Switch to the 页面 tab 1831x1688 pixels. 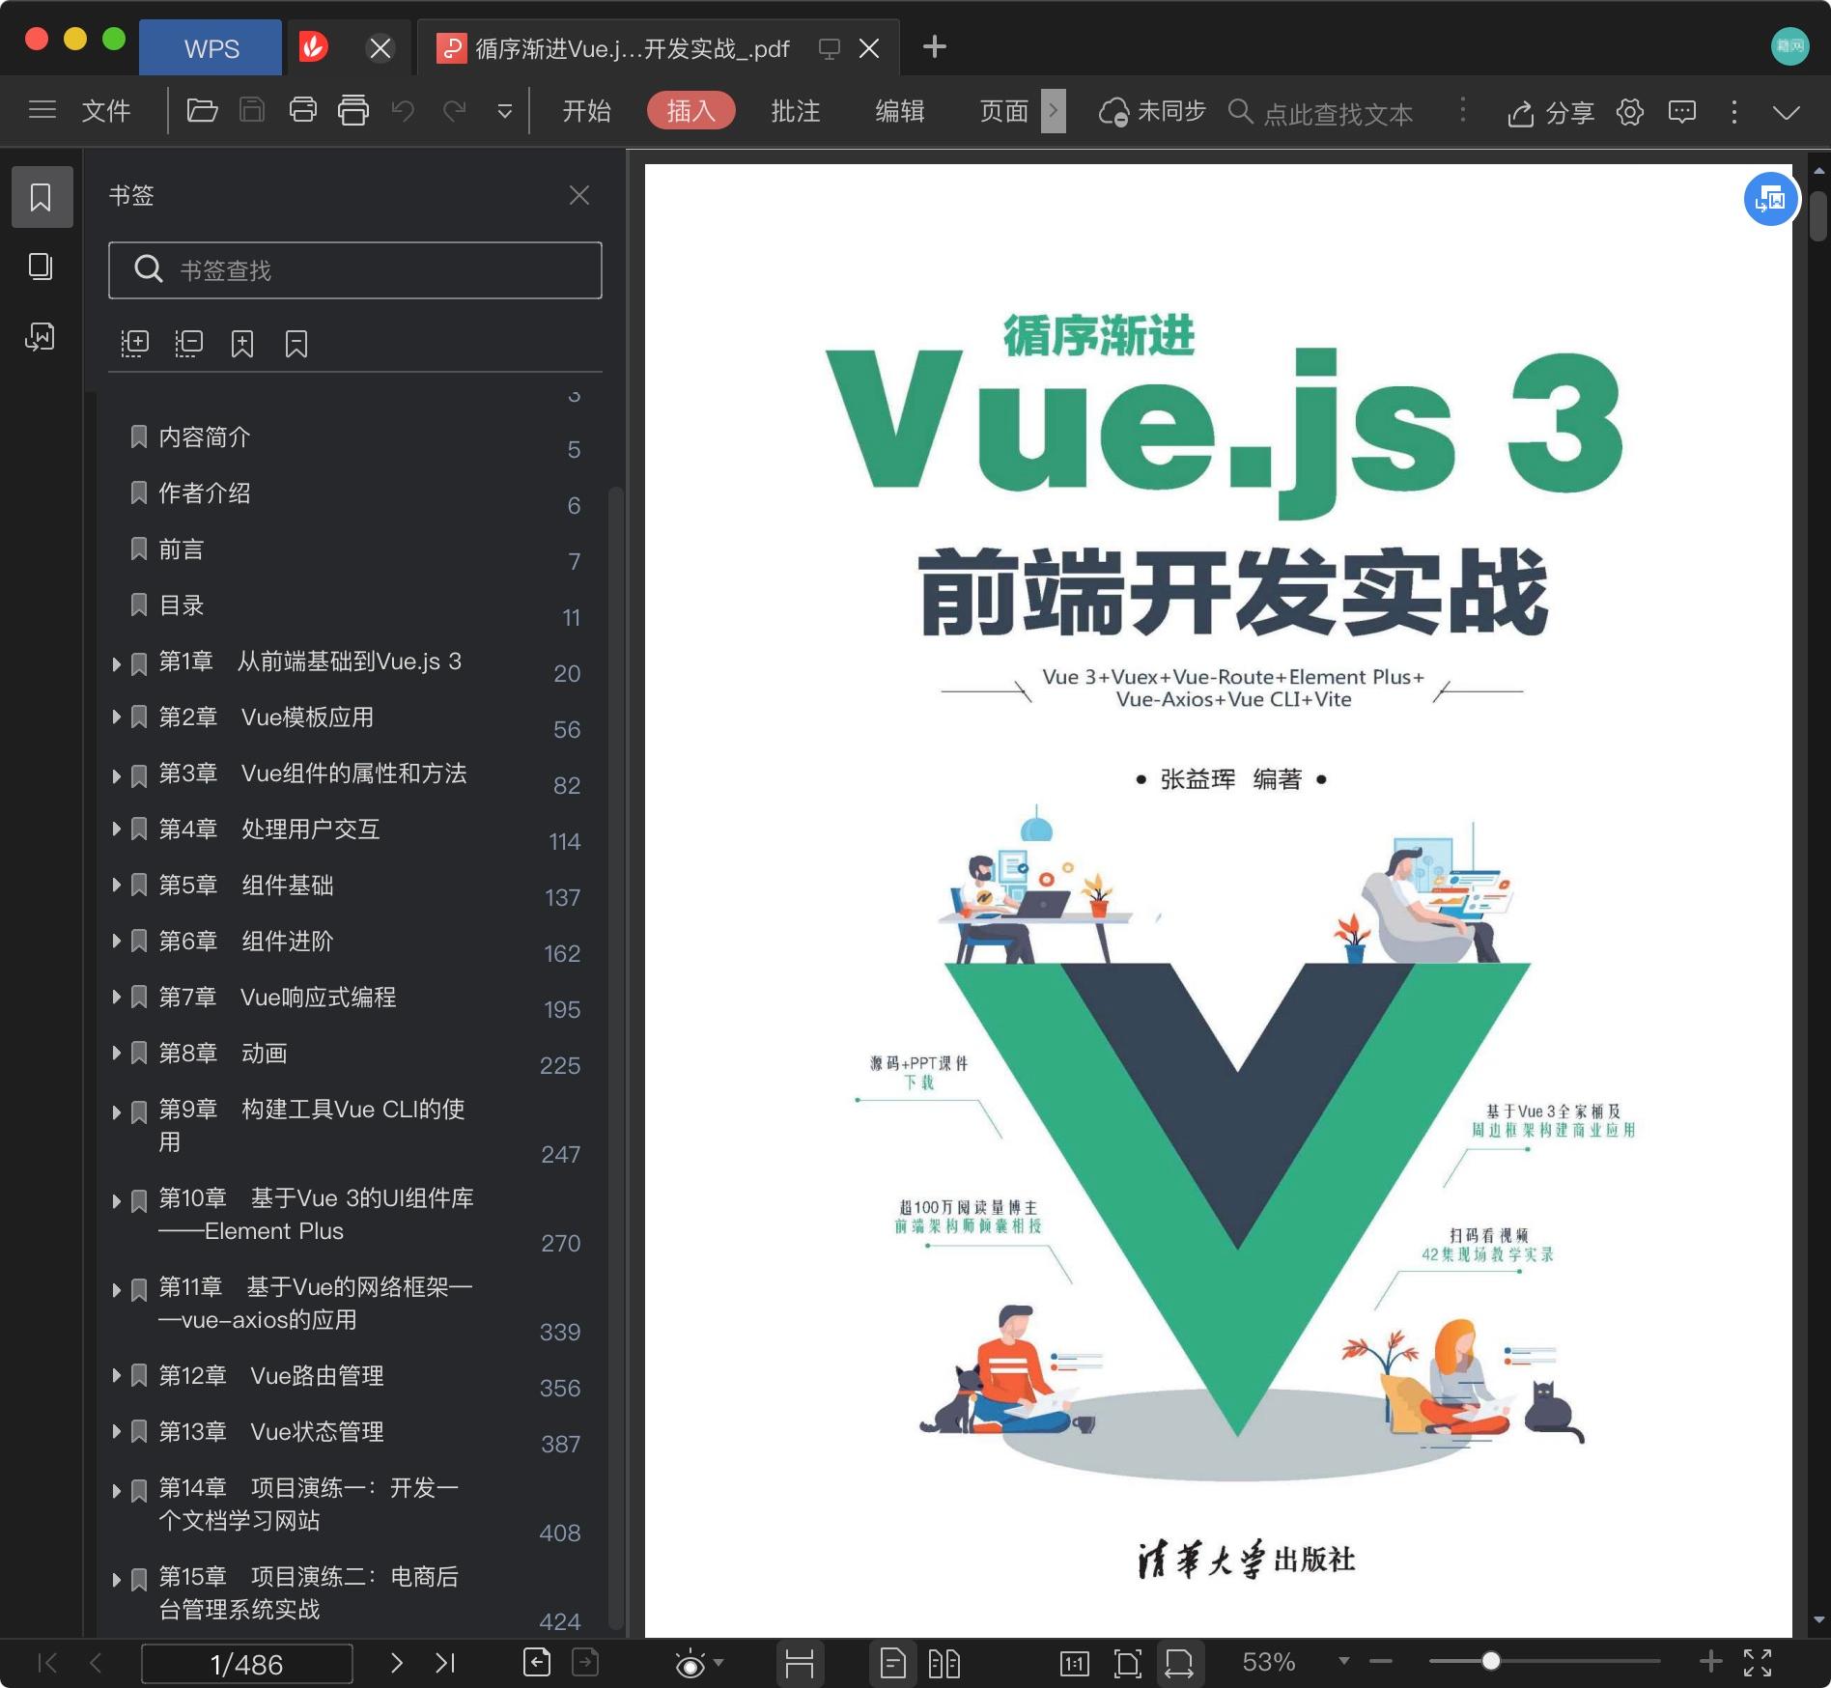click(1004, 111)
